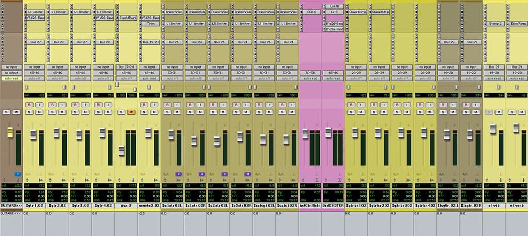
Task: Open the 30-31 output selector on ActGtrMstr
Action: click(310, 73)
